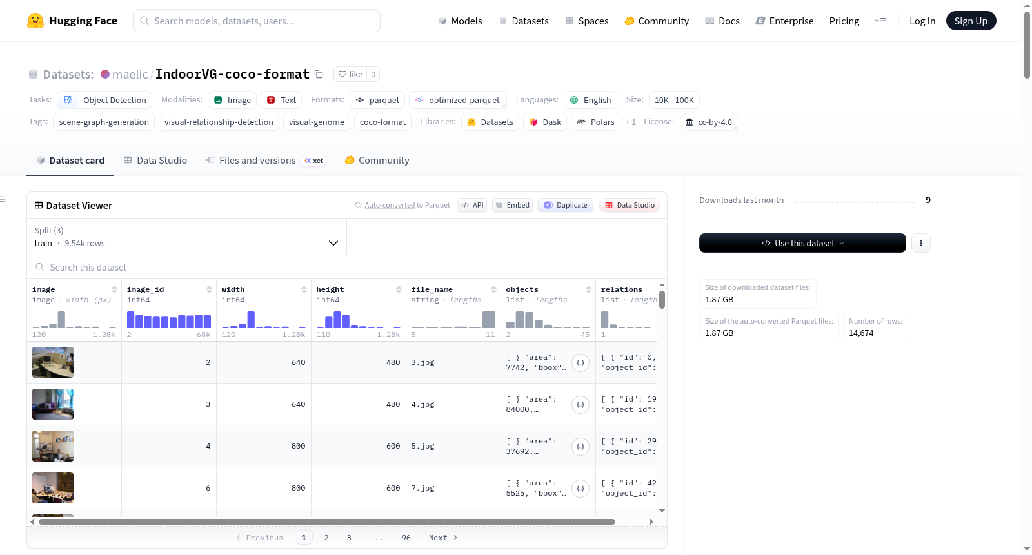This screenshot has width=1032, height=555.
Task: Open the Use this dataset dropdown
Action: tap(802, 243)
